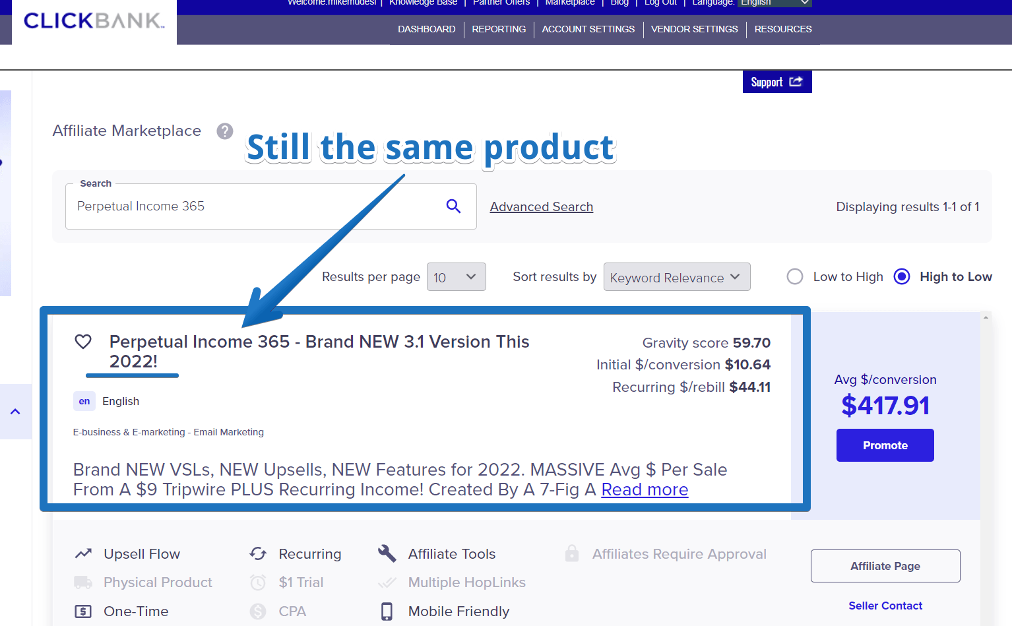Click the Recurring $/rebill $44.11 value

click(x=749, y=387)
